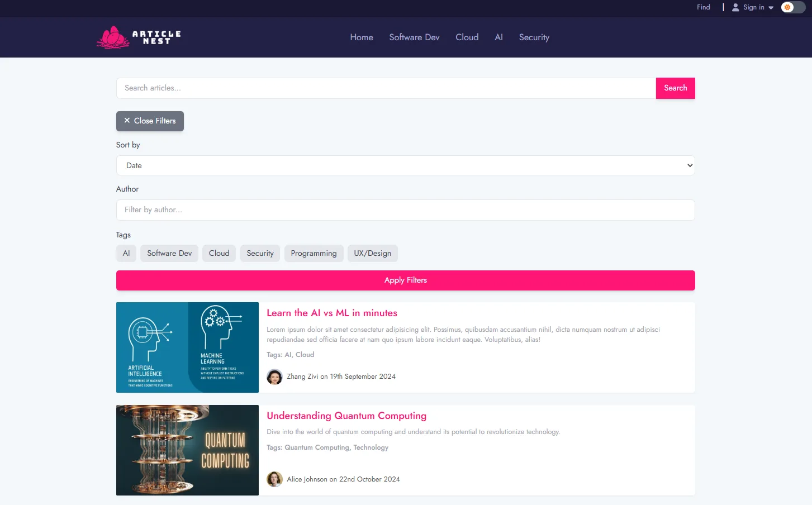Toggle the theme switch in the header
Image resolution: width=812 pixels, height=505 pixels.
[x=792, y=7]
